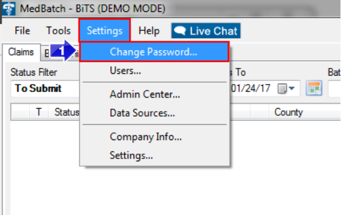Open the File menu
Viewport: 341px width, 215px height.
tap(22, 30)
